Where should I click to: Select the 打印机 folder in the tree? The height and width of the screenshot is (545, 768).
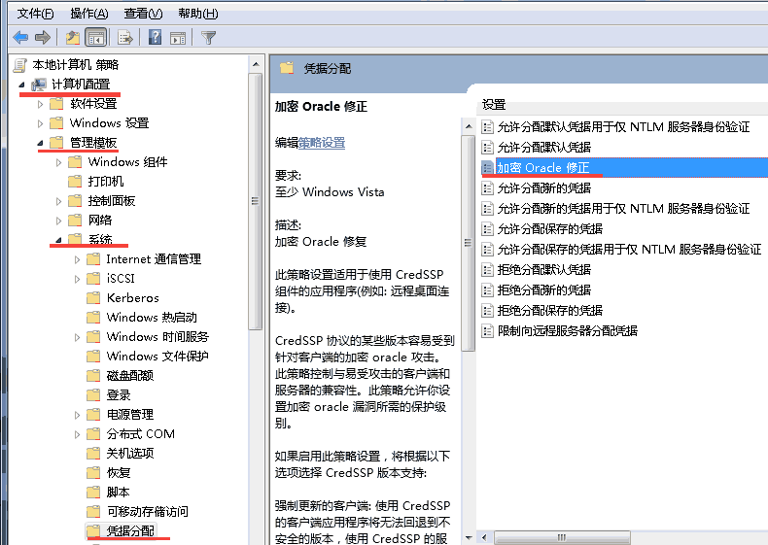[105, 182]
